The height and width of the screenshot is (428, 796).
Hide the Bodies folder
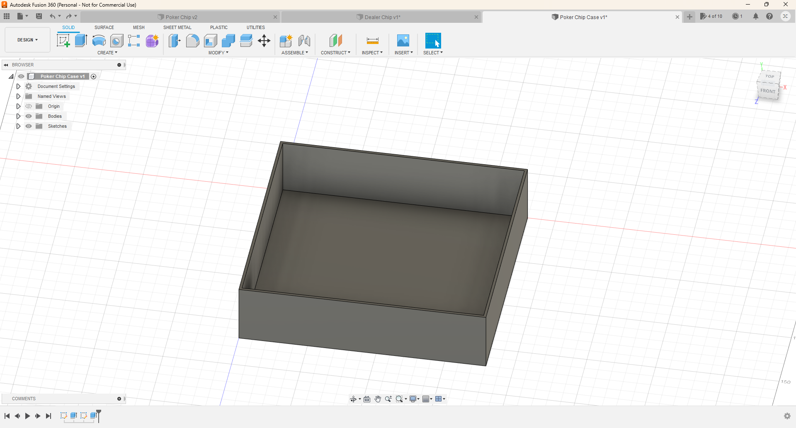29,116
